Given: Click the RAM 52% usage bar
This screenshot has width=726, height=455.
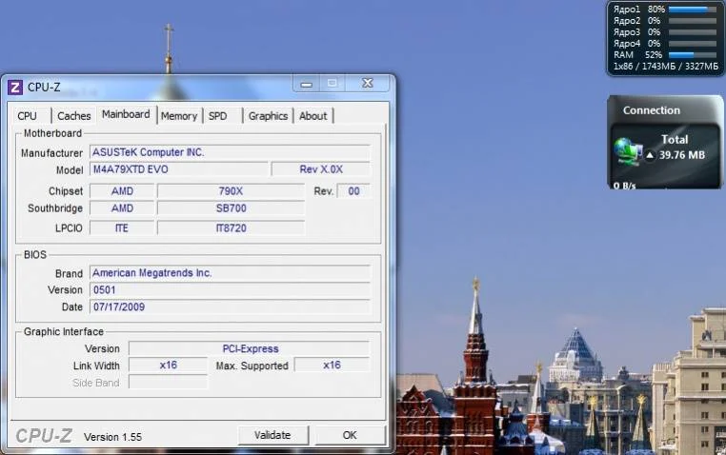Looking at the screenshot, I should 693,55.
